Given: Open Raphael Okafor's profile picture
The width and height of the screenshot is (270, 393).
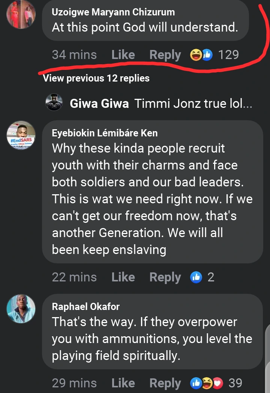Looking at the screenshot, I should coord(21,309).
